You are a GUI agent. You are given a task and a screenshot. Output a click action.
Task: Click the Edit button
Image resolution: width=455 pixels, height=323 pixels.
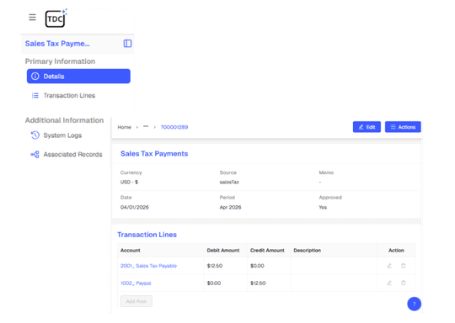point(367,127)
